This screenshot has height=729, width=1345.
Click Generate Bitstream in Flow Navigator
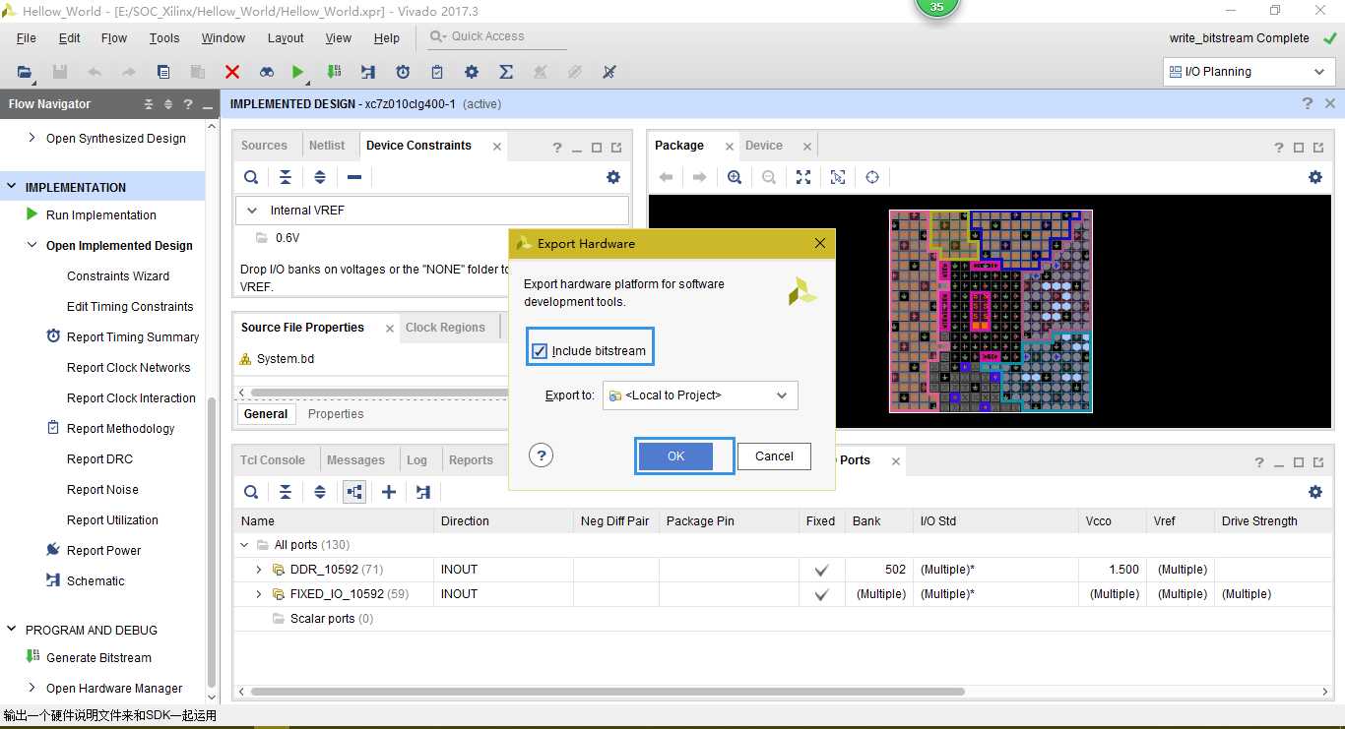point(98,657)
